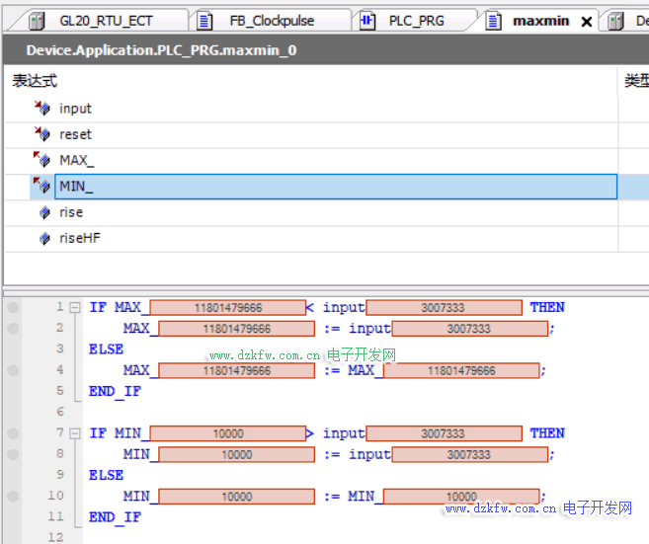Viewport: 649px width, 544px height.
Task: Click input value 3007333 on line 1
Action: point(443,308)
